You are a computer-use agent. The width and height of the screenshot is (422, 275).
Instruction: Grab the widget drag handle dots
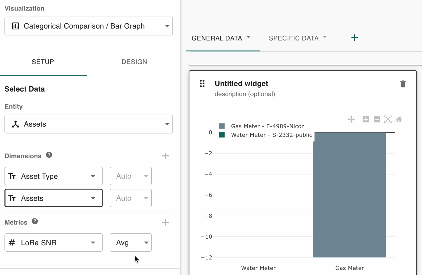click(x=202, y=84)
